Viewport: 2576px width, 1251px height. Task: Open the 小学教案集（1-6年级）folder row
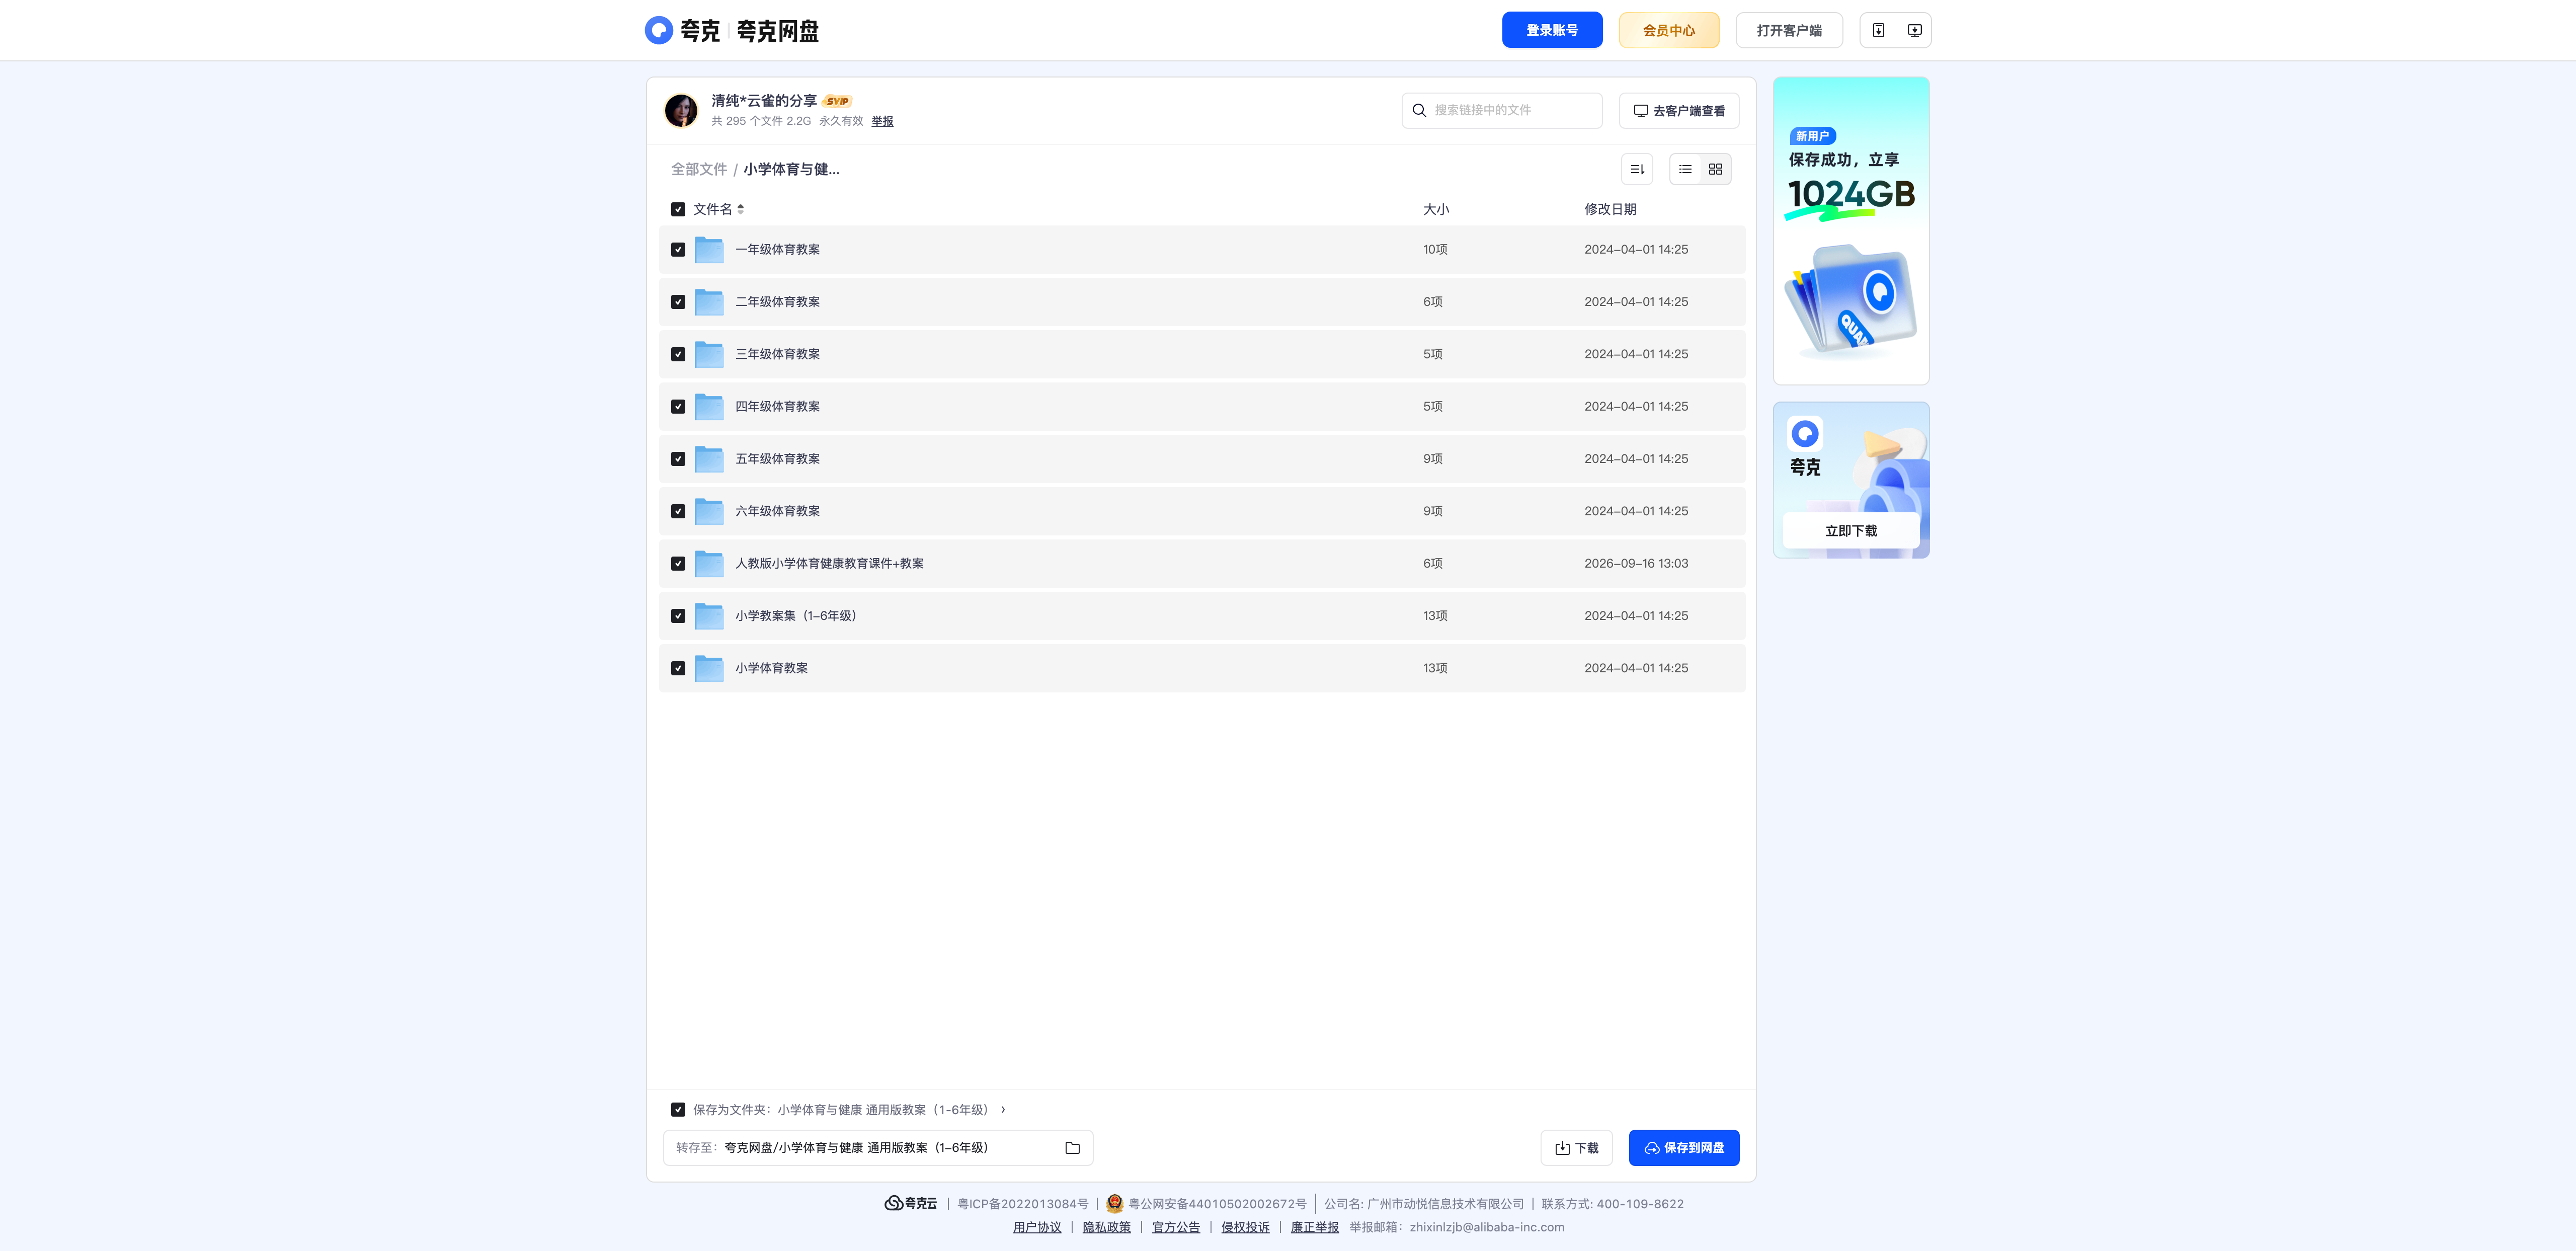coord(1202,616)
